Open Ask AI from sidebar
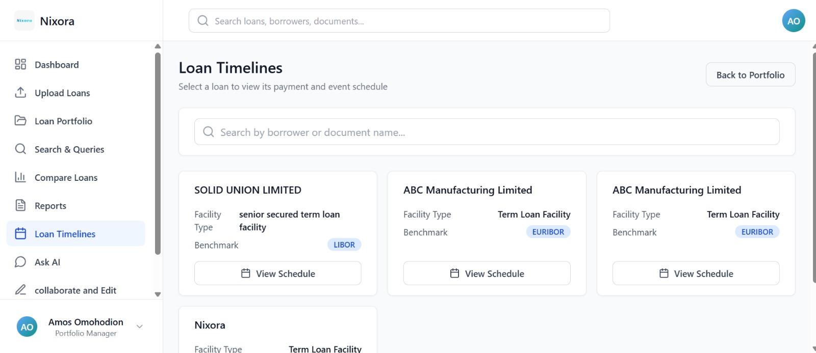The width and height of the screenshot is (816, 353). 75,262
